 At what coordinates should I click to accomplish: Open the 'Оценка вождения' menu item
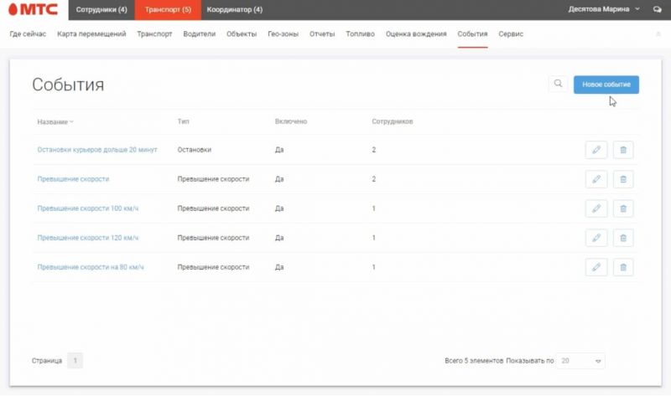416,34
